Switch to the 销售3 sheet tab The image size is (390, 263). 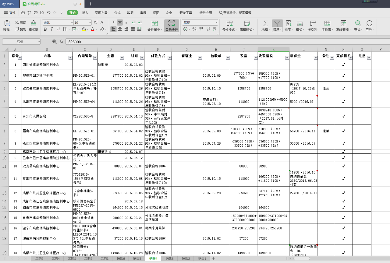169,258
